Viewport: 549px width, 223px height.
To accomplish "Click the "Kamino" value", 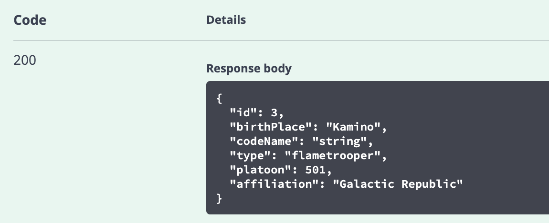I will pyautogui.click(x=353, y=127).
